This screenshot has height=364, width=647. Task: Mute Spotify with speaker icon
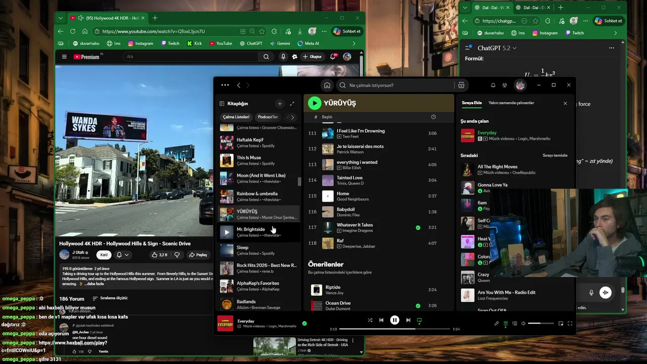[523, 324]
